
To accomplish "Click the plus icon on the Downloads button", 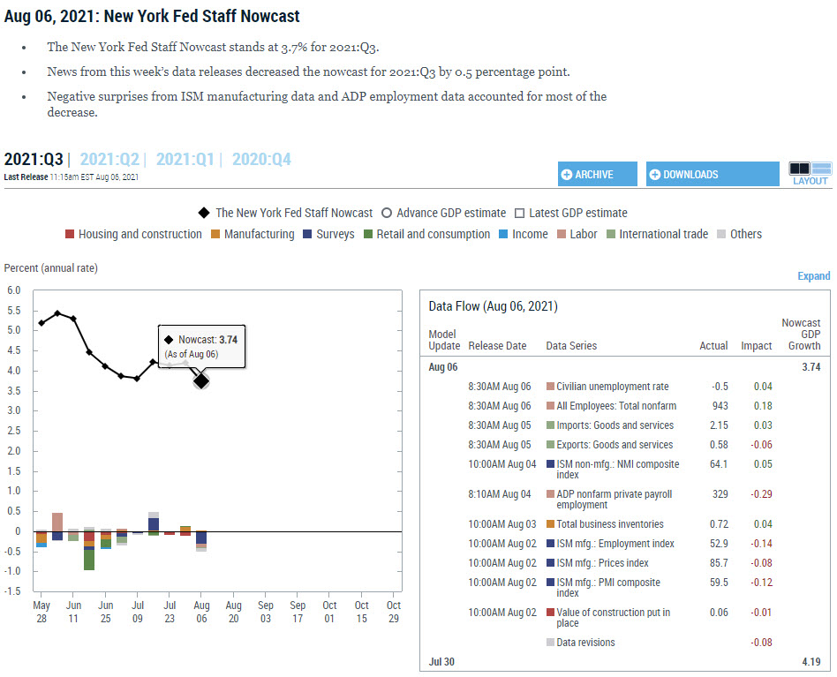I will pyautogui.click(x=656, y=174).
